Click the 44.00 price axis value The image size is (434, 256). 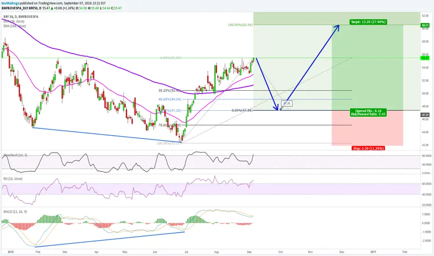coord(425,132)
